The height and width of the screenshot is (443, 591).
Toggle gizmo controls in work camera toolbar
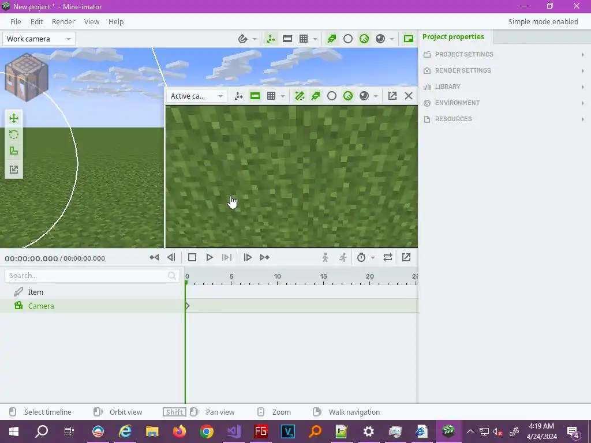coord(271,39)
